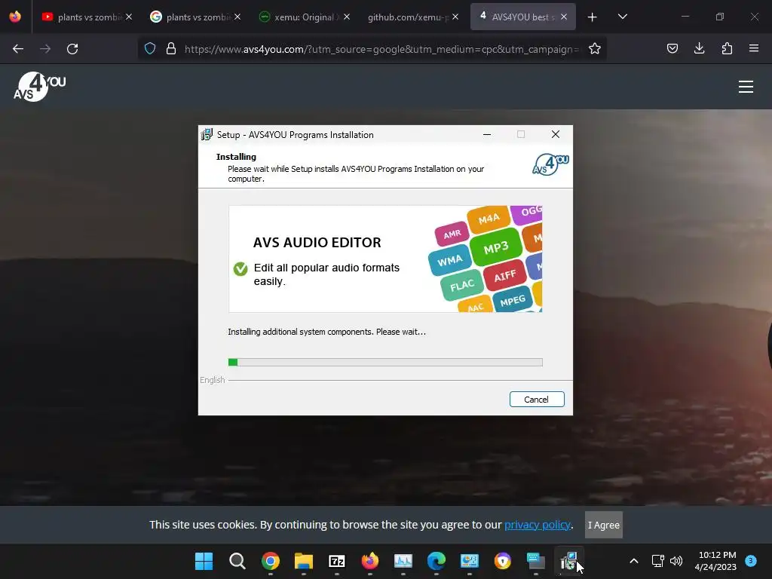Open the Windows Start menu
Image resolution: width=772 pixels, height=579 pixels.
click(204, 561)
